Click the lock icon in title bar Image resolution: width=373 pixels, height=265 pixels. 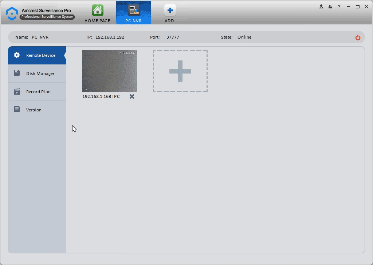tap(330, 7)
